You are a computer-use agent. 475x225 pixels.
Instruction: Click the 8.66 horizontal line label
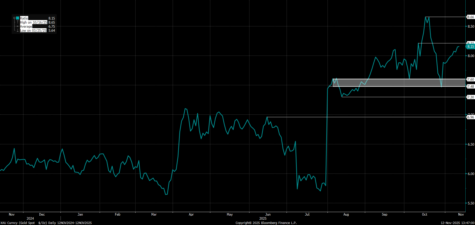[471, 17]
